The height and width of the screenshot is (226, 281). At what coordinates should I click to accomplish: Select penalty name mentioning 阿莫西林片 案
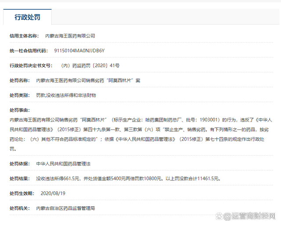(x=88, y=81)
